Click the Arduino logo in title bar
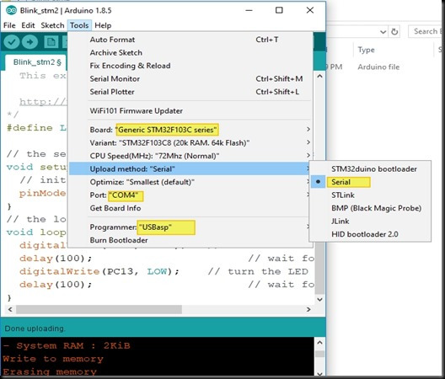Image resolution: width=445 pixels, height=379 pixels. click(x=11, y=10)
